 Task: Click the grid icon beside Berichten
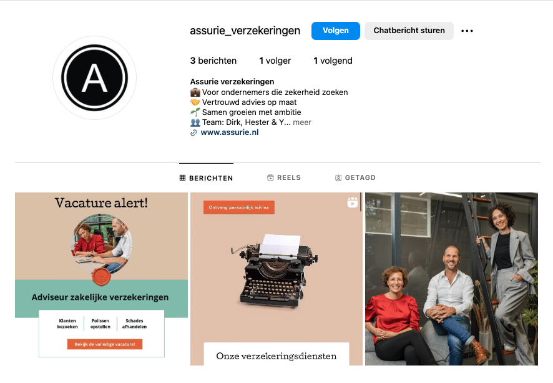182,178
